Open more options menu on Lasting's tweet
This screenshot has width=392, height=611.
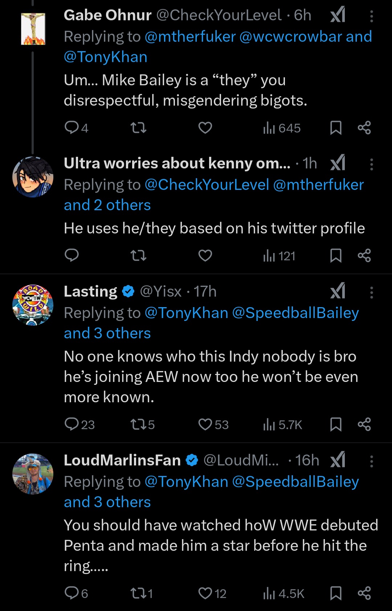[x=371, y=292]
